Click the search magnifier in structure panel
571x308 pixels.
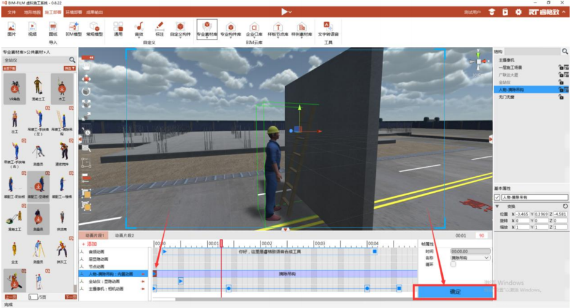564,52
